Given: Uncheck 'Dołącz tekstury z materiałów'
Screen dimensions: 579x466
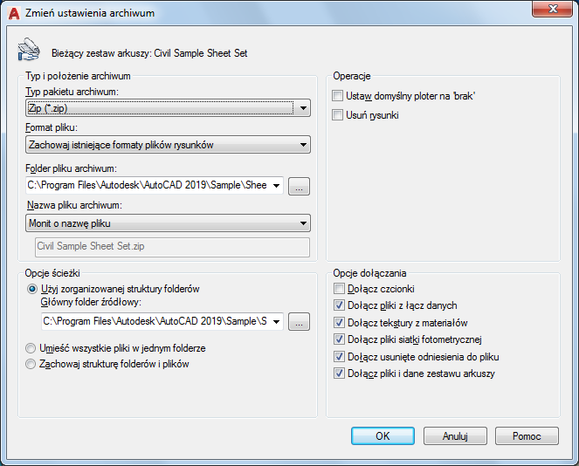Looking at the screenshot, I should [339, 323].
